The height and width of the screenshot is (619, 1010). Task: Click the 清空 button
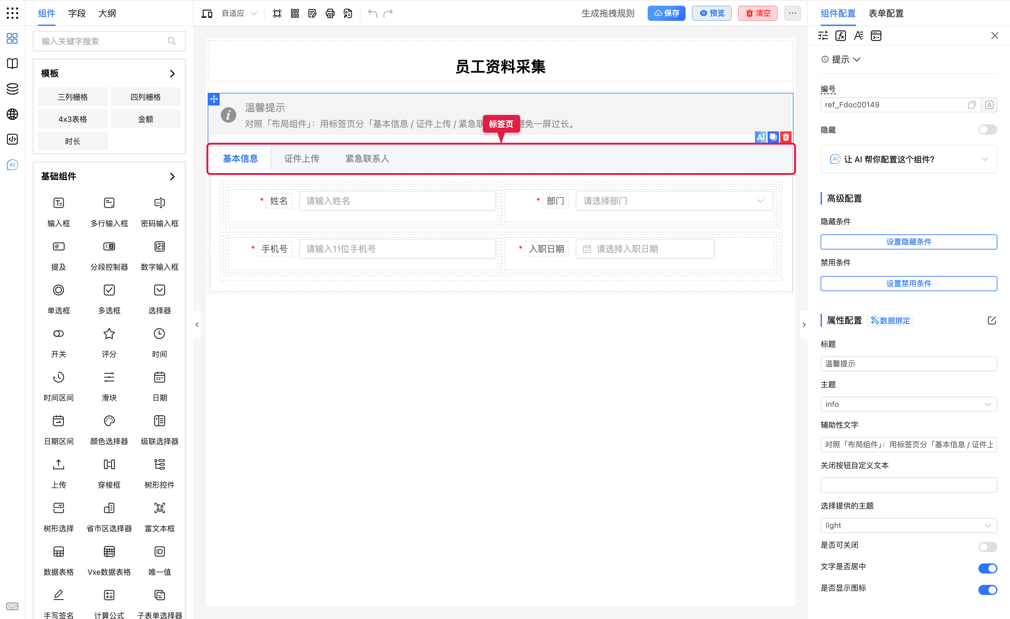pos(757,13)
